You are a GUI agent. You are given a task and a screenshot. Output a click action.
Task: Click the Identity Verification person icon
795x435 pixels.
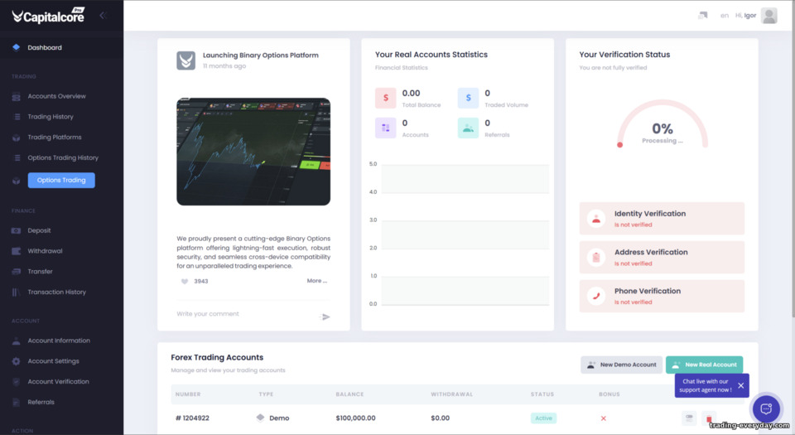pos(595,219)
